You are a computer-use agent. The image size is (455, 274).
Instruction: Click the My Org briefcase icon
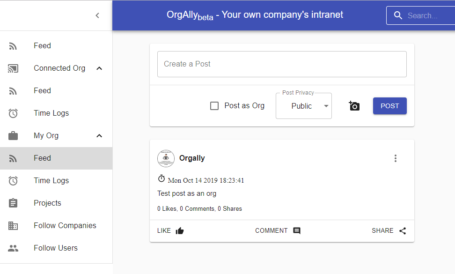(x=13, y=135)
